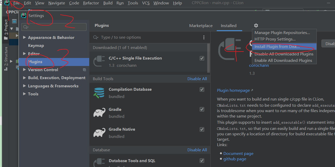The image size is (335, 167).
Task: Click the CLion application icon beside File menu
Action: tap(7, 3)
